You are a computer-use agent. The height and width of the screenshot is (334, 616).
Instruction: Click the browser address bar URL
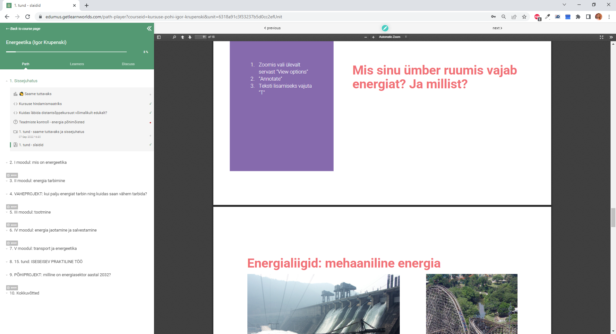tap(164, 17)
